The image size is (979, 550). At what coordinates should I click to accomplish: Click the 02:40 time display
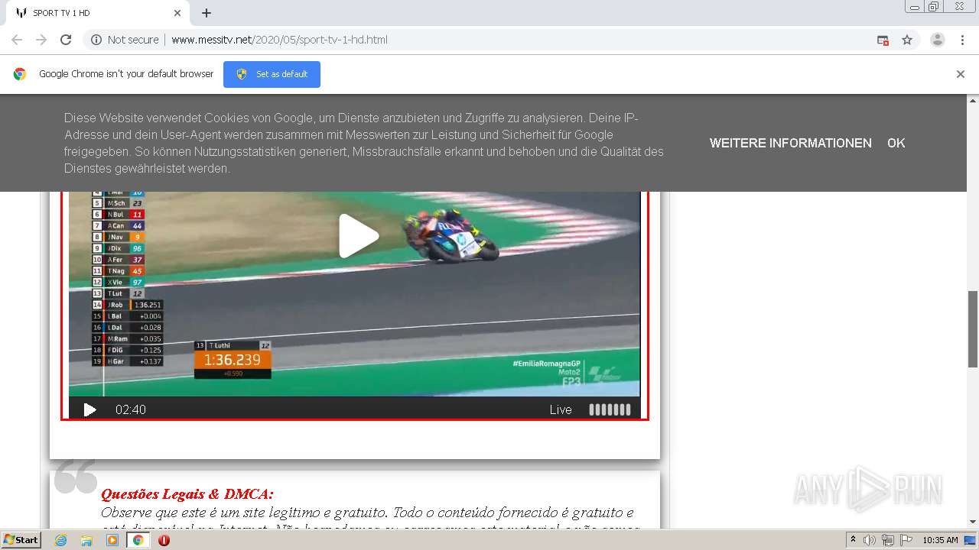(x=131, y=409)
